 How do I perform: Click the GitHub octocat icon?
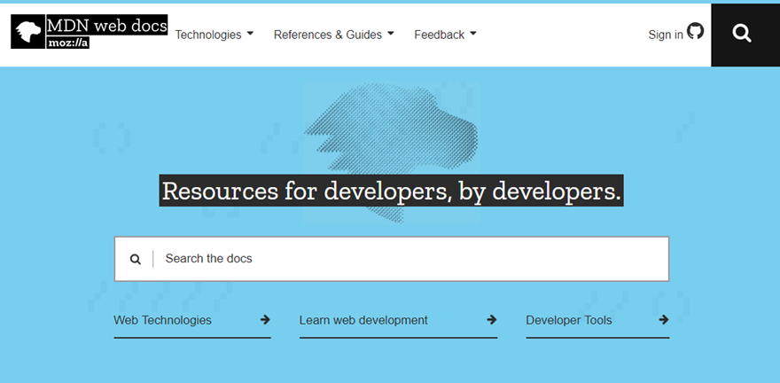click(x=696, y=32)
